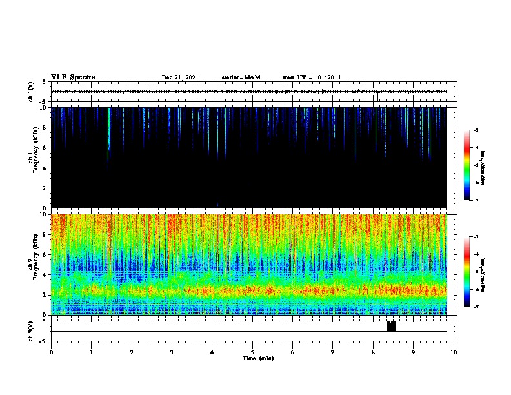The height and width of the screenshot is (395, 511).
Task: Click the Time (min) x-axis label
Action: point(258,358)
